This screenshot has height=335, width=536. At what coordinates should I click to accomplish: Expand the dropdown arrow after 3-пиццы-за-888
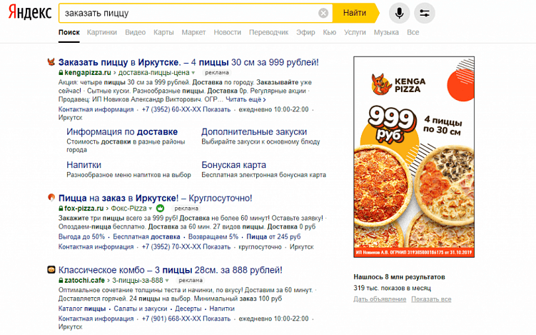pos(168,281)
